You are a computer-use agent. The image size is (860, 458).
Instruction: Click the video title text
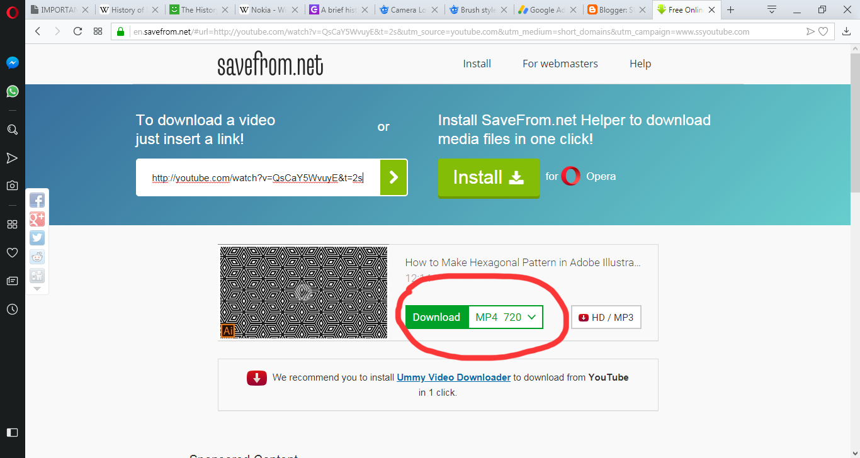(x=523, y=262)
